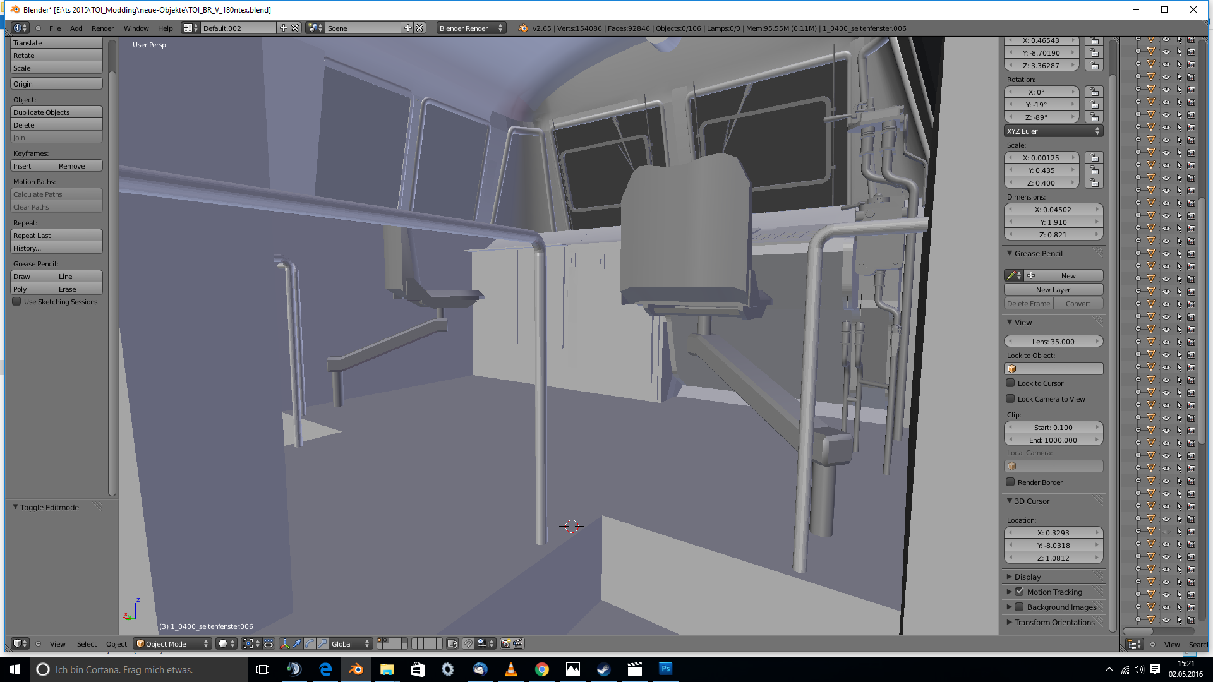Viewport: 1213px width, 682px height.
Task: Open the XYZ Euler rotation mode dropdown
Action: [x=1053, y=131]
